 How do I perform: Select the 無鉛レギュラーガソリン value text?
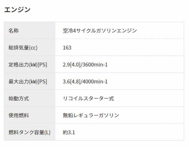(91, 115)
